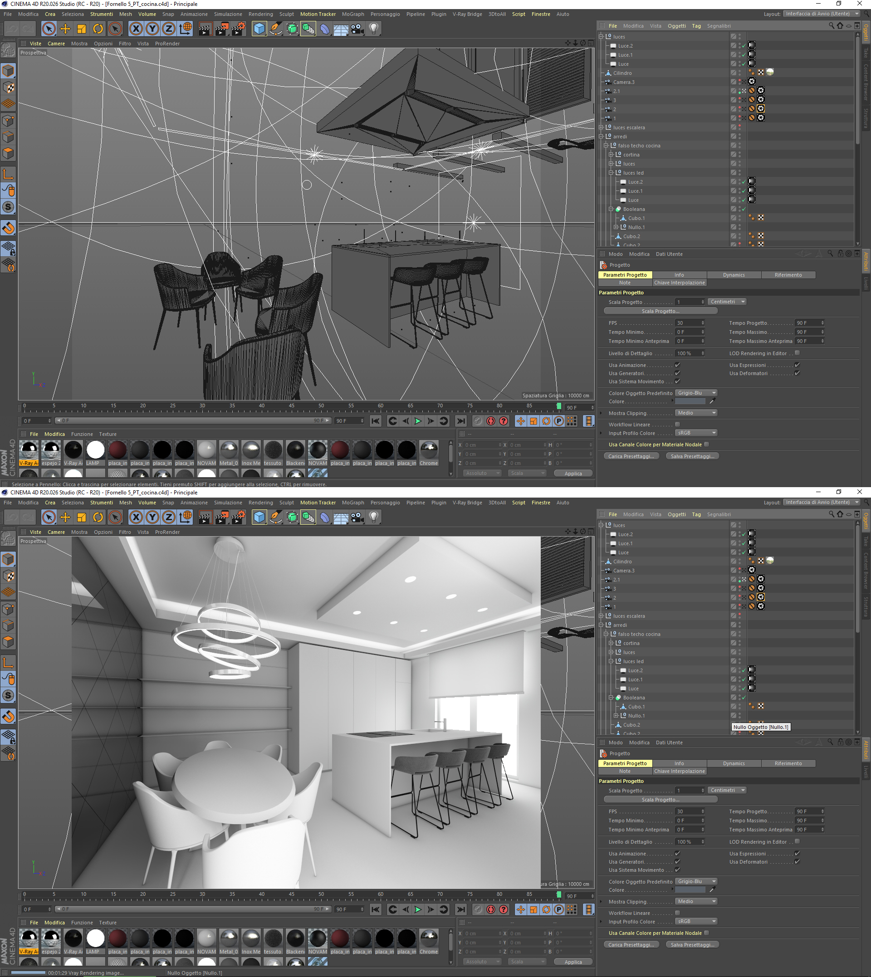Select the LAMP white material swatch, upper window
871x977 pixels.
pyautogui.click(x=95, y=450)
